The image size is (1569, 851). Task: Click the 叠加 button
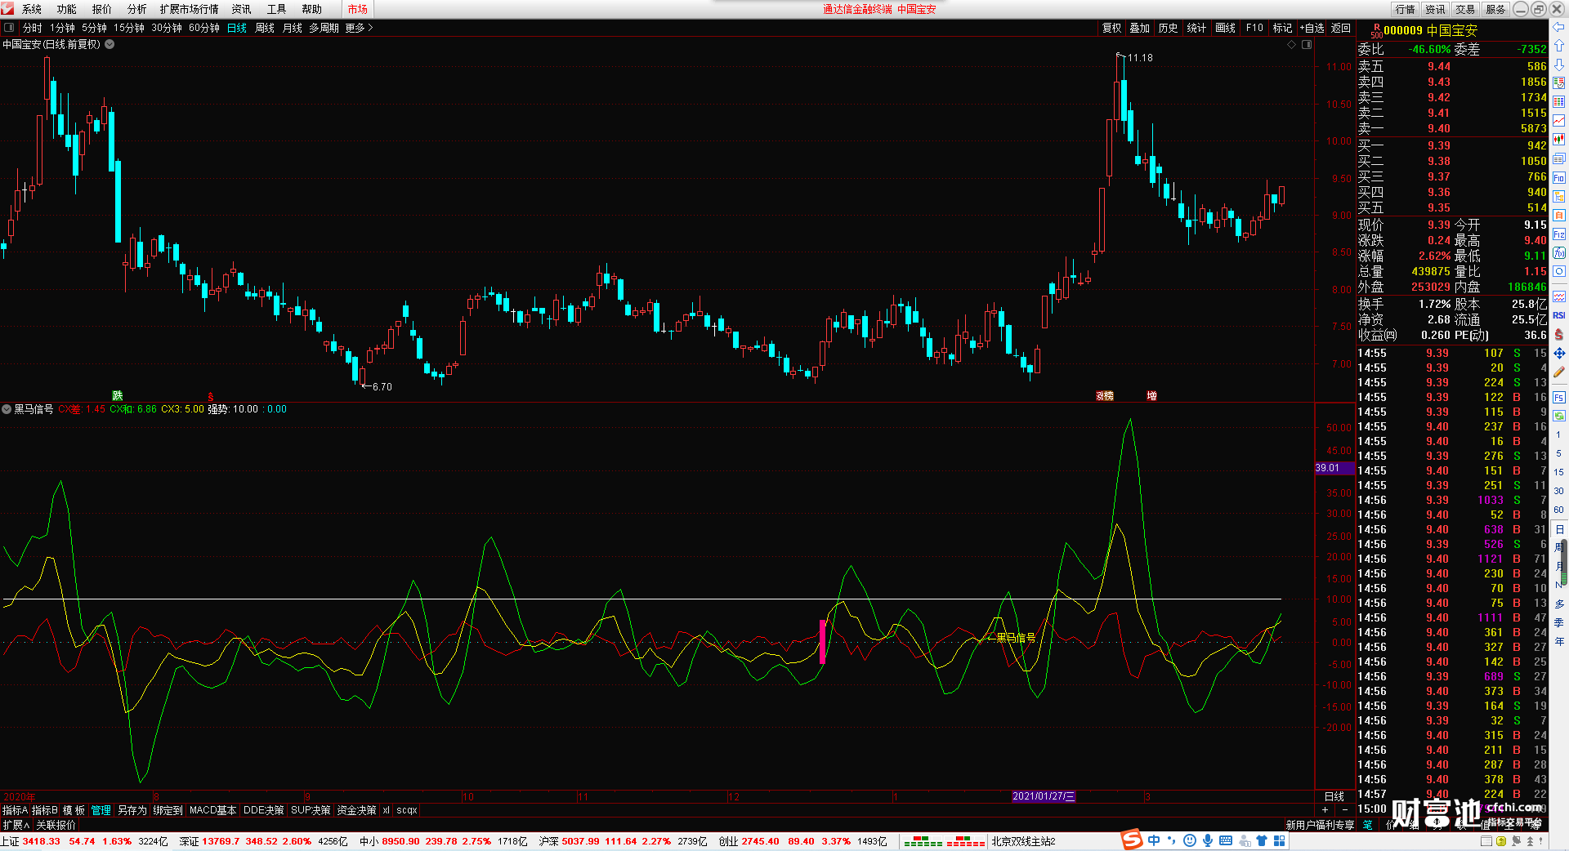[x=1140, y=28]
